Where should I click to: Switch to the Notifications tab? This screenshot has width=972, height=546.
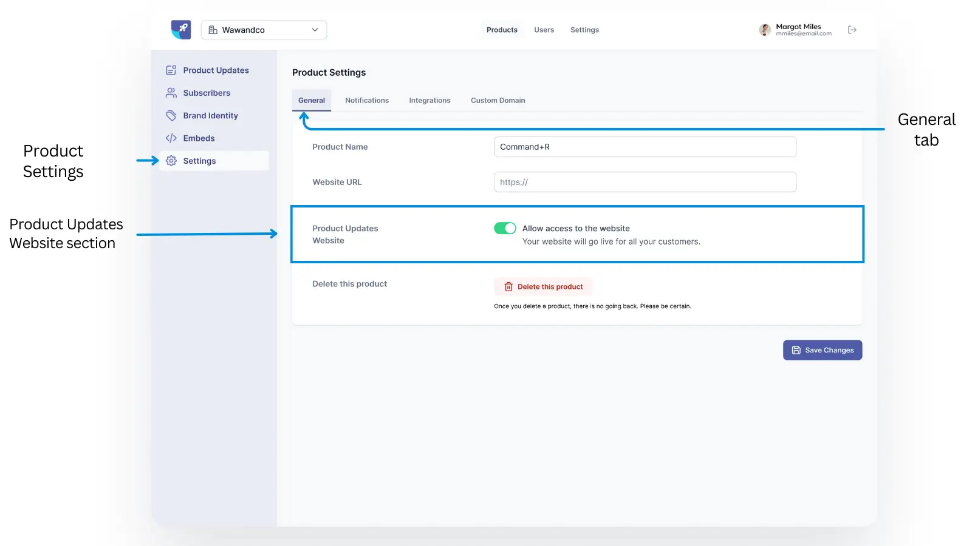pos(366,100)
